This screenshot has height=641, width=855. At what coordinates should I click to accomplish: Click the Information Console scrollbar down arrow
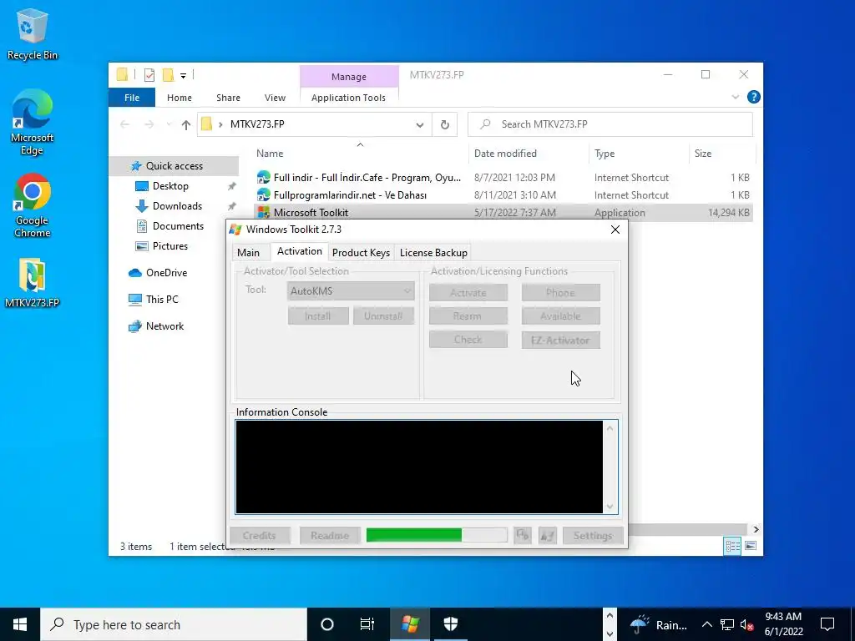[610, 507]
